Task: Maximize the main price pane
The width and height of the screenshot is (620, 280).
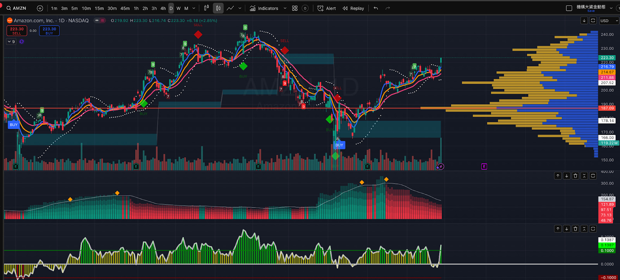Action: click(x=593, y=21)
